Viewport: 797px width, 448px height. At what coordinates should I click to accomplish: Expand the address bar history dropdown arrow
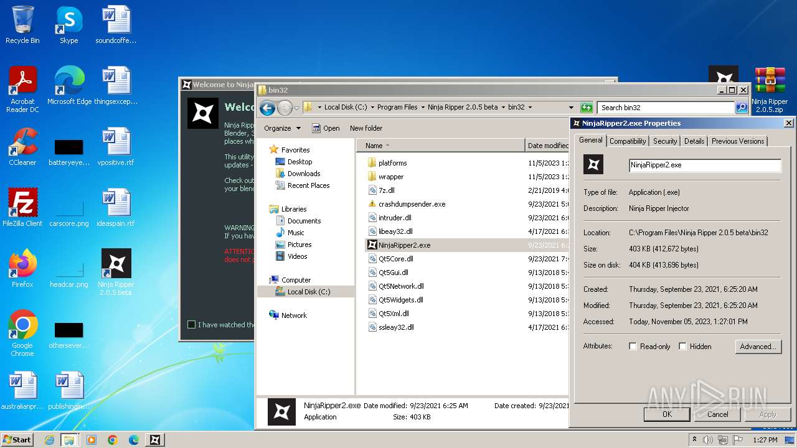(571, 108)
